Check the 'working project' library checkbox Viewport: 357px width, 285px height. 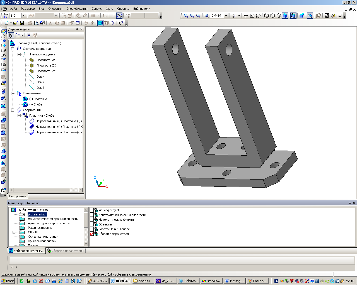[x=92, y=210]
